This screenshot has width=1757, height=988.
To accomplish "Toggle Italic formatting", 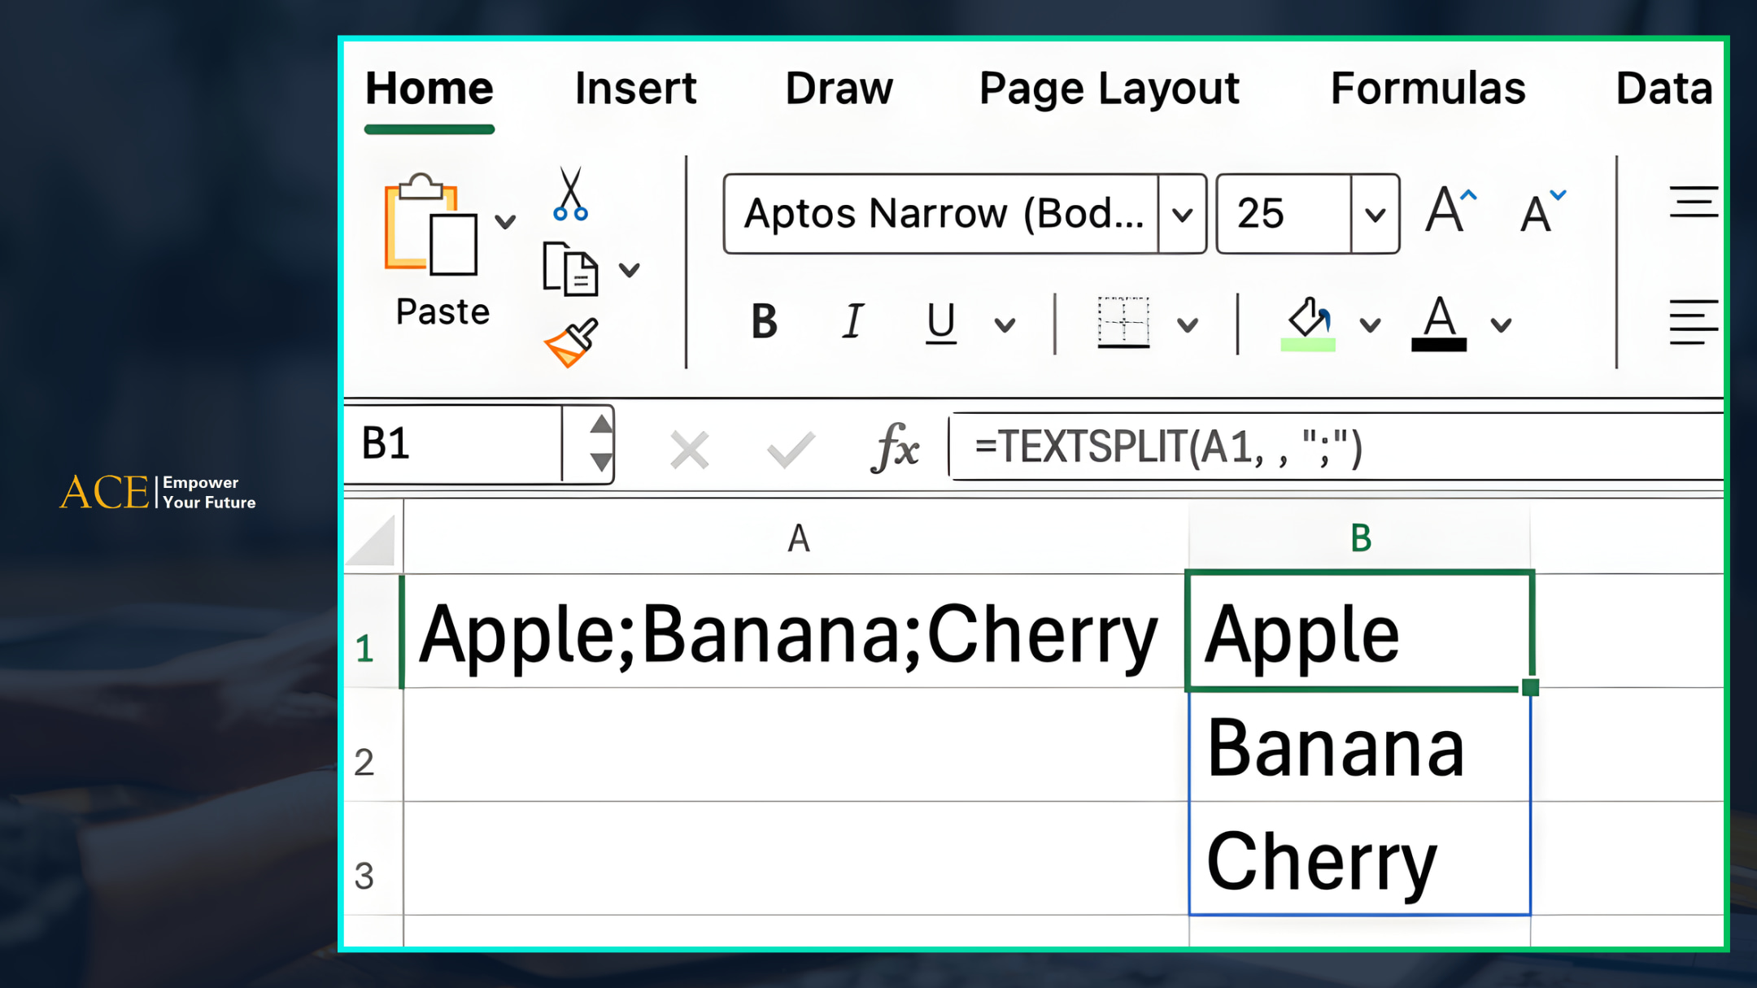I will pyautogui.click(x=852, y=322).
